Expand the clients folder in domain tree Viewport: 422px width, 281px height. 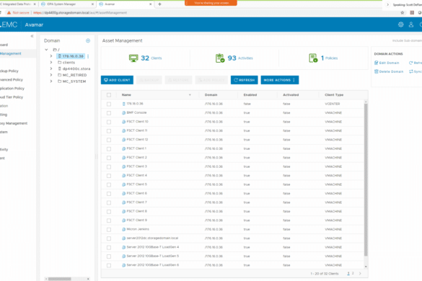point(51,62)
